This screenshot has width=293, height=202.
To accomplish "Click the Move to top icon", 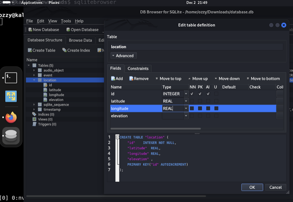I will [157, 79].
